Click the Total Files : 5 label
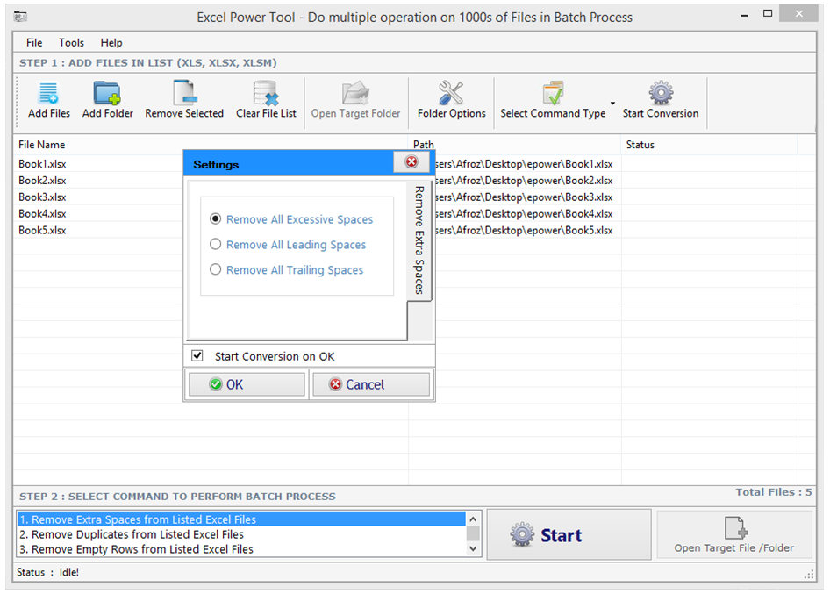This screenshot has height=594, width=830. point(773,492)
